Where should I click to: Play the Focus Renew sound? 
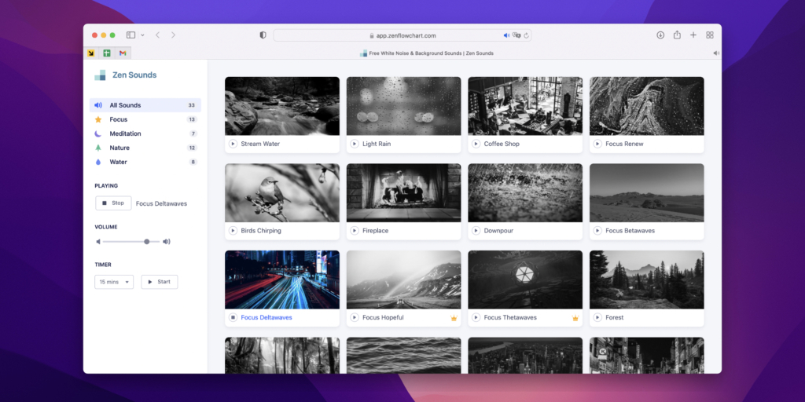coord(597,144)
